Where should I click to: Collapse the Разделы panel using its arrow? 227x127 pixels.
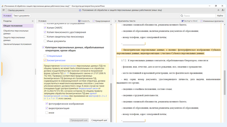point(32,21)
